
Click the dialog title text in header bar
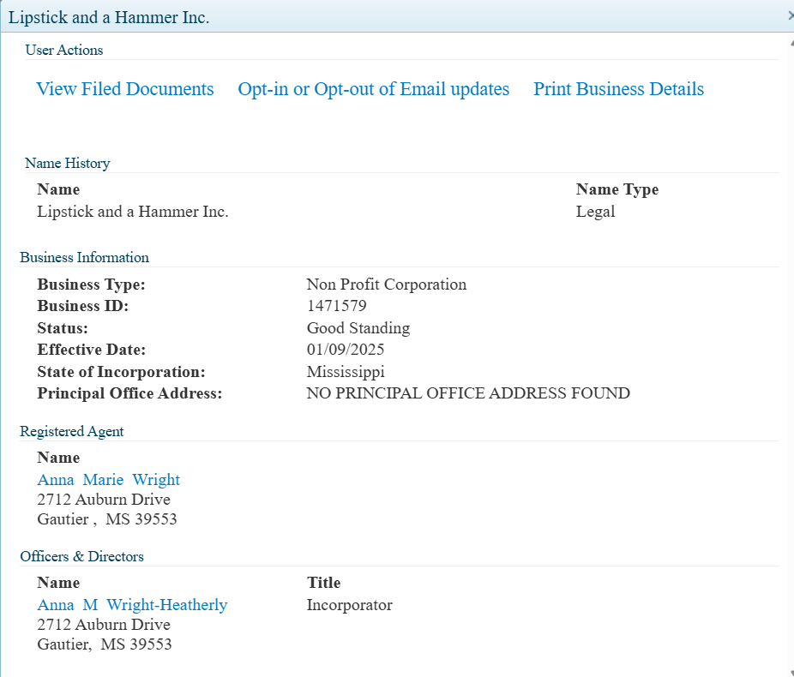[109, 17]
